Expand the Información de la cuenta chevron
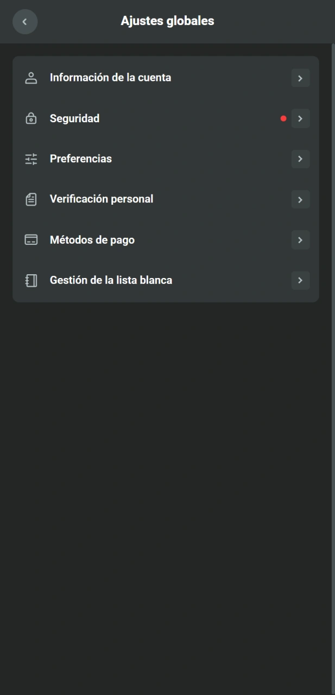Screen dimensions: 335x695 pyautogui.click(x=300, y=78)
